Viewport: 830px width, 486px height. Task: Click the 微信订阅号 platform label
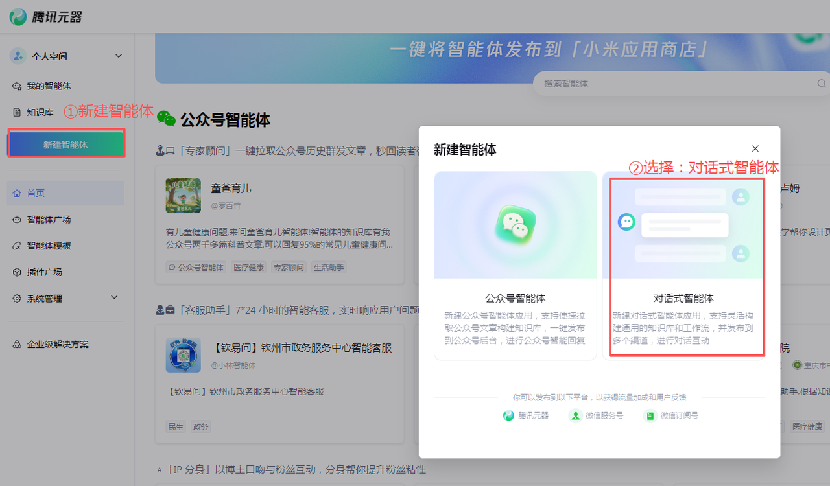[x=680, y=416]
